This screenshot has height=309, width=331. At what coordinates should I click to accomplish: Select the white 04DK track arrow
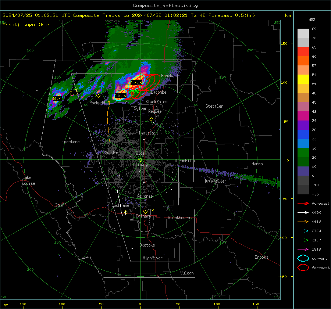(x=303, y=212)
